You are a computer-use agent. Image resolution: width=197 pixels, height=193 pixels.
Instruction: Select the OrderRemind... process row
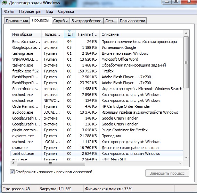tap(97, 106)
